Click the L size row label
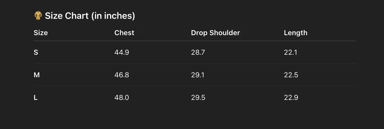This screenshot has width=384, height=129. pyautogui.click(x=36, y=98)
